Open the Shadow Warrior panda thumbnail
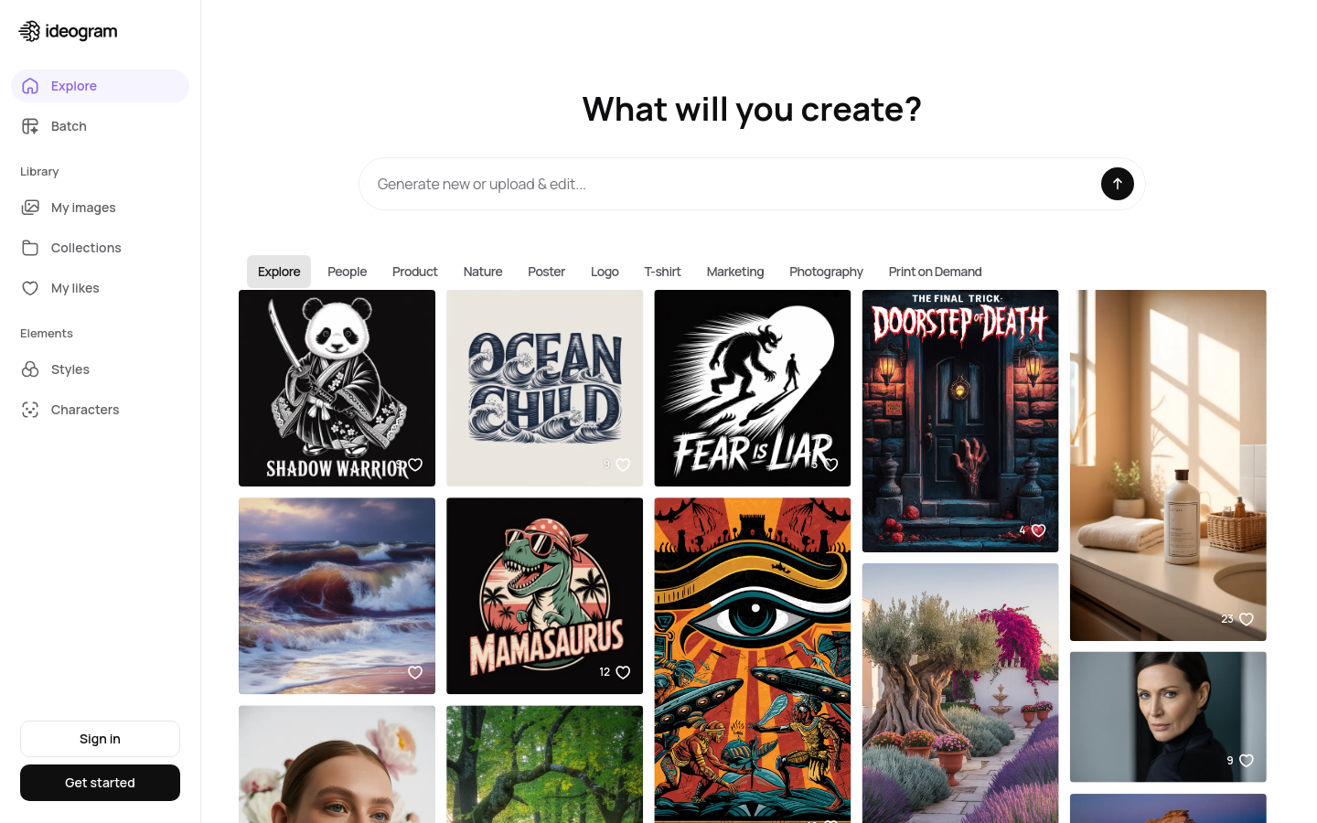This screenshot has width=1317, height=823. pos(337,388)
